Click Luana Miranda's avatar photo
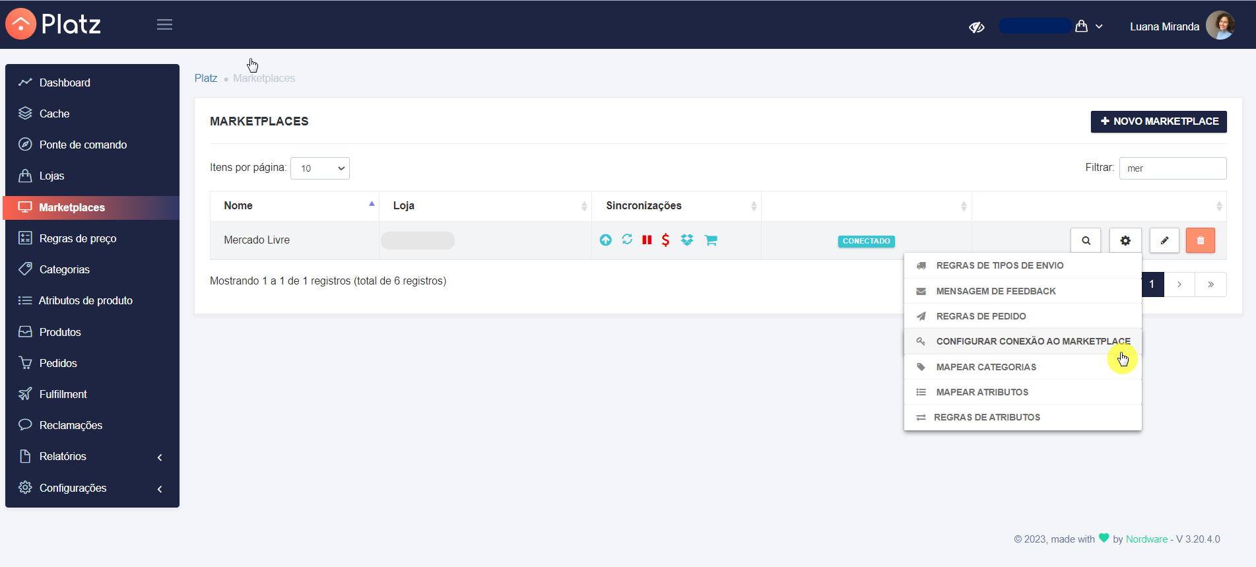The image size is (1256, 567). 1220,26
